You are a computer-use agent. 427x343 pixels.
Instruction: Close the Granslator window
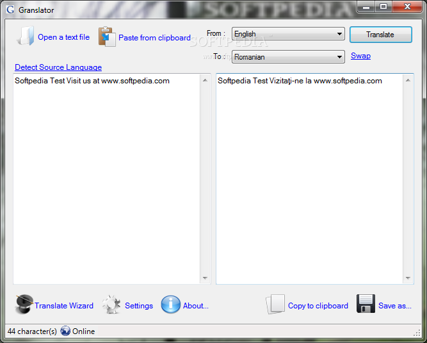tap(407, 6)
